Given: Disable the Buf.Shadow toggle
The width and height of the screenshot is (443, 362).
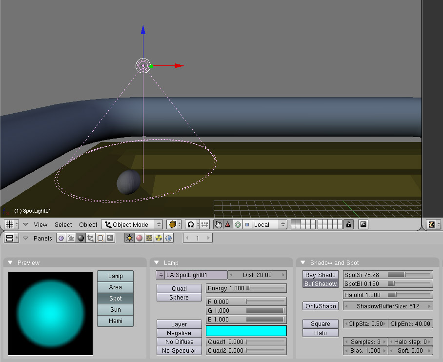Looking at the screenshot, I should click(321, 283).
